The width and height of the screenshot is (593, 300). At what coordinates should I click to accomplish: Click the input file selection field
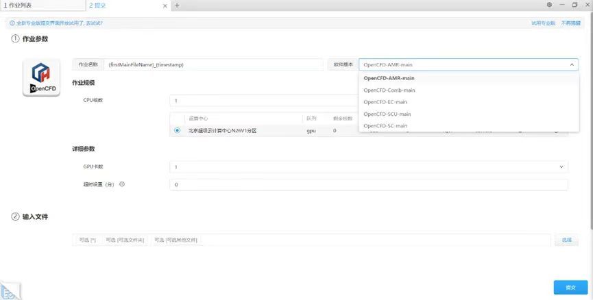[x=311, y=240]
